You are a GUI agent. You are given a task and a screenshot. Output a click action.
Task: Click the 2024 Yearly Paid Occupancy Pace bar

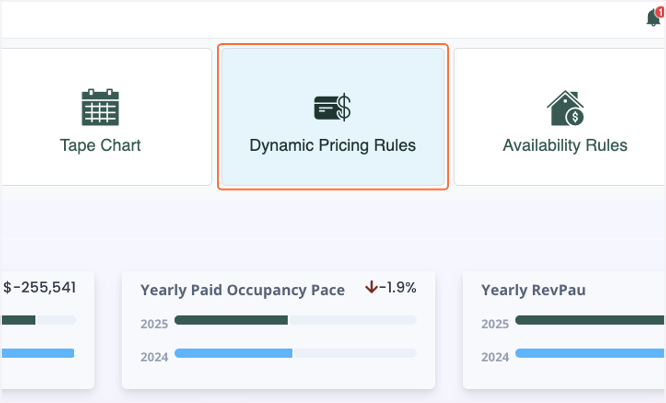(295, 353)
